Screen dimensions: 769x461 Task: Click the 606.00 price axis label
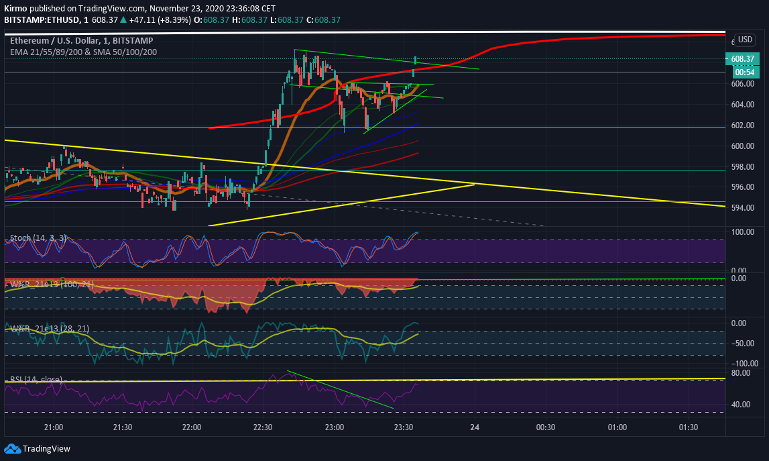point(742,84)
